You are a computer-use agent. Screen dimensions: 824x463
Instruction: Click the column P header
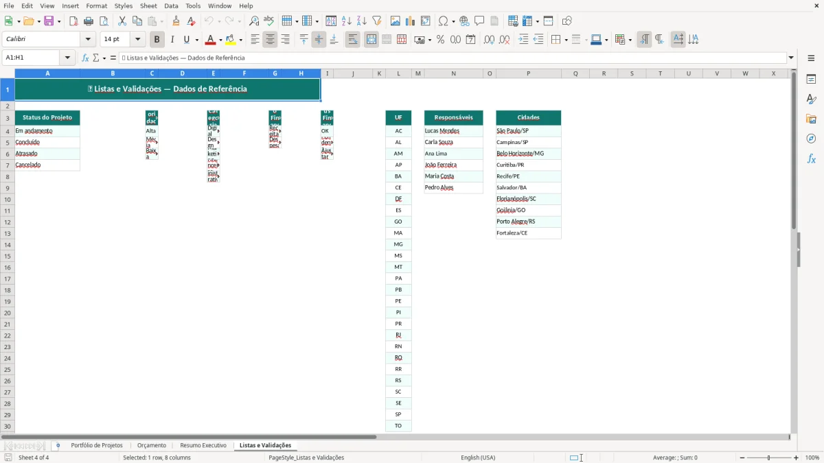pyautogui.click(x=528, y=73)
